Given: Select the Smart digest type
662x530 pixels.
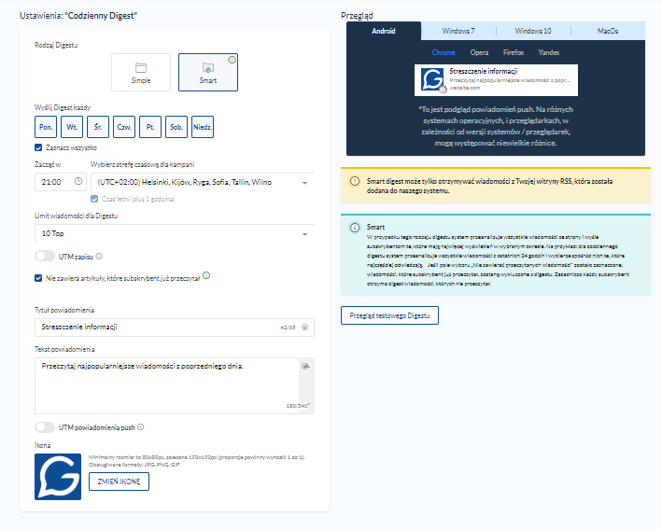Looking at the screenshot, I should click(x=208, y=72).
